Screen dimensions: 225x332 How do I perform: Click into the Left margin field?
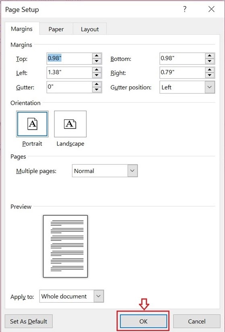click(x=69, y=73)
